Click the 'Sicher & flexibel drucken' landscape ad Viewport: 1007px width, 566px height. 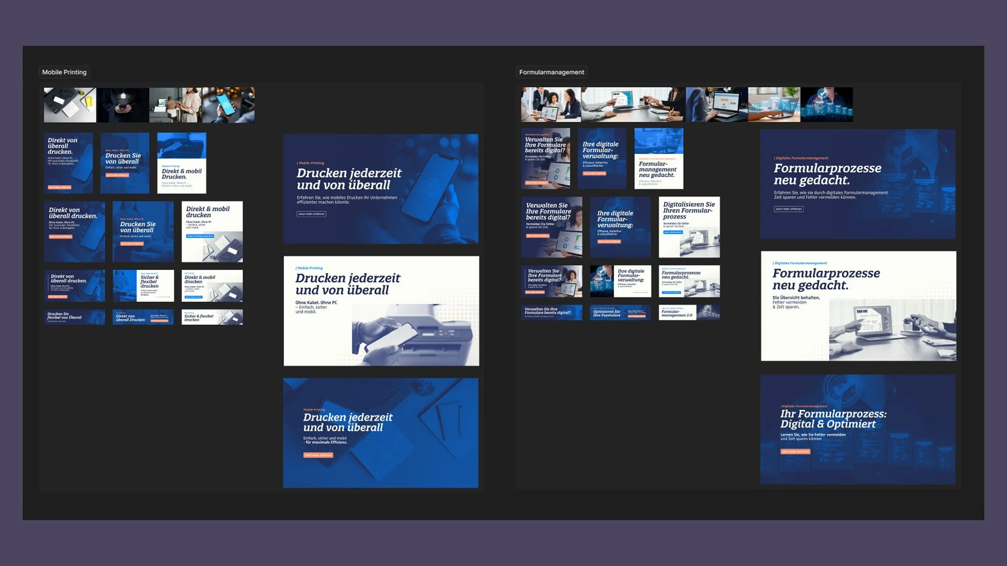143,285
